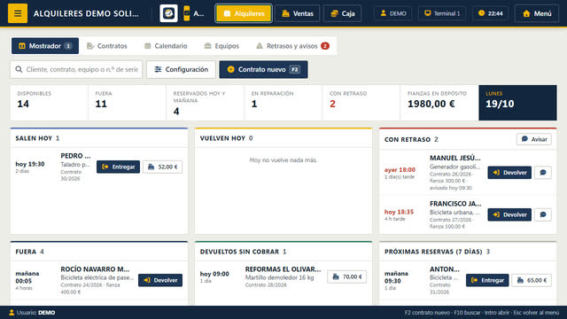The image size is (567, 319).
Task: Click the Usuario: DEMO status text
Action: click(32, 313)
